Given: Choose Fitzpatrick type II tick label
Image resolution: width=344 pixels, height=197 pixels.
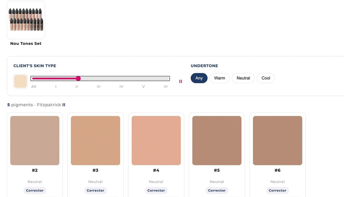Looking at the screenshot, I should [77, 86].
